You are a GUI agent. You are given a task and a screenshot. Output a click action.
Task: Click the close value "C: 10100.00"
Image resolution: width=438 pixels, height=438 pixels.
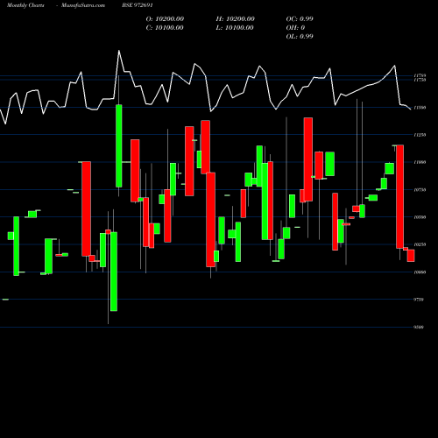click(165, 27)
